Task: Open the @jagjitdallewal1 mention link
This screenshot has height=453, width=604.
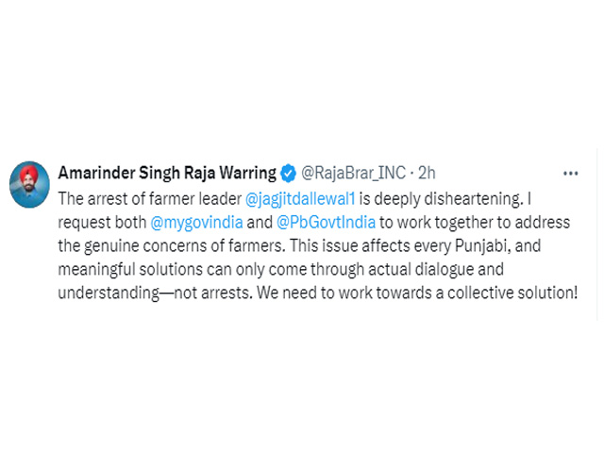Action: (x=300, y=199)
